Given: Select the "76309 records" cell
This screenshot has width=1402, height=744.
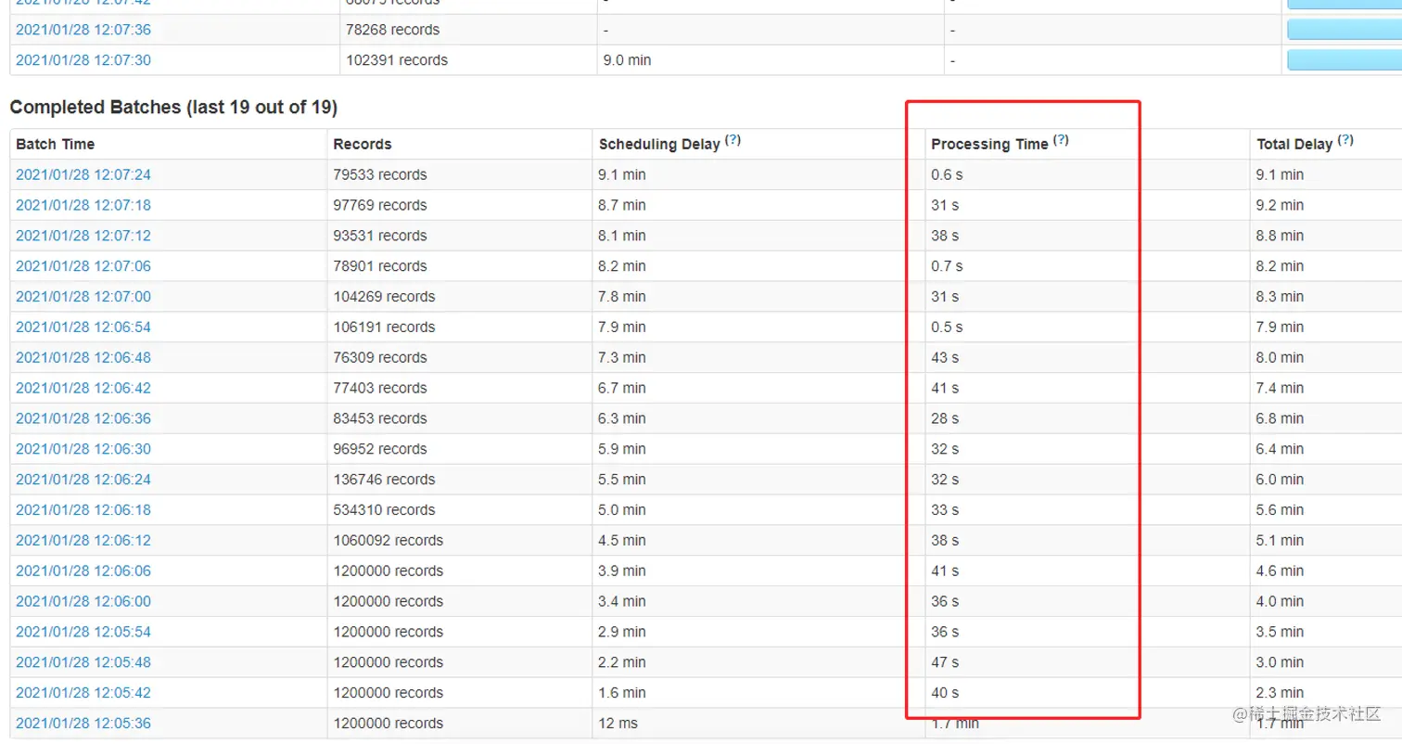Looking at the screenshot, I should coord(380,358).
